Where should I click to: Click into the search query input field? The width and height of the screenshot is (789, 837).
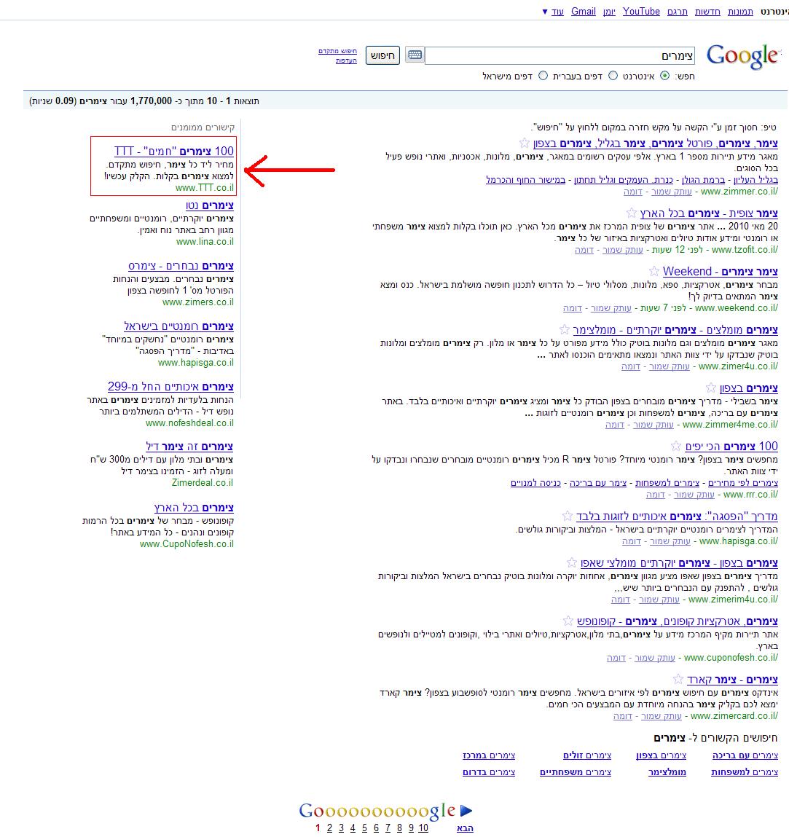(x=560, y=55)
